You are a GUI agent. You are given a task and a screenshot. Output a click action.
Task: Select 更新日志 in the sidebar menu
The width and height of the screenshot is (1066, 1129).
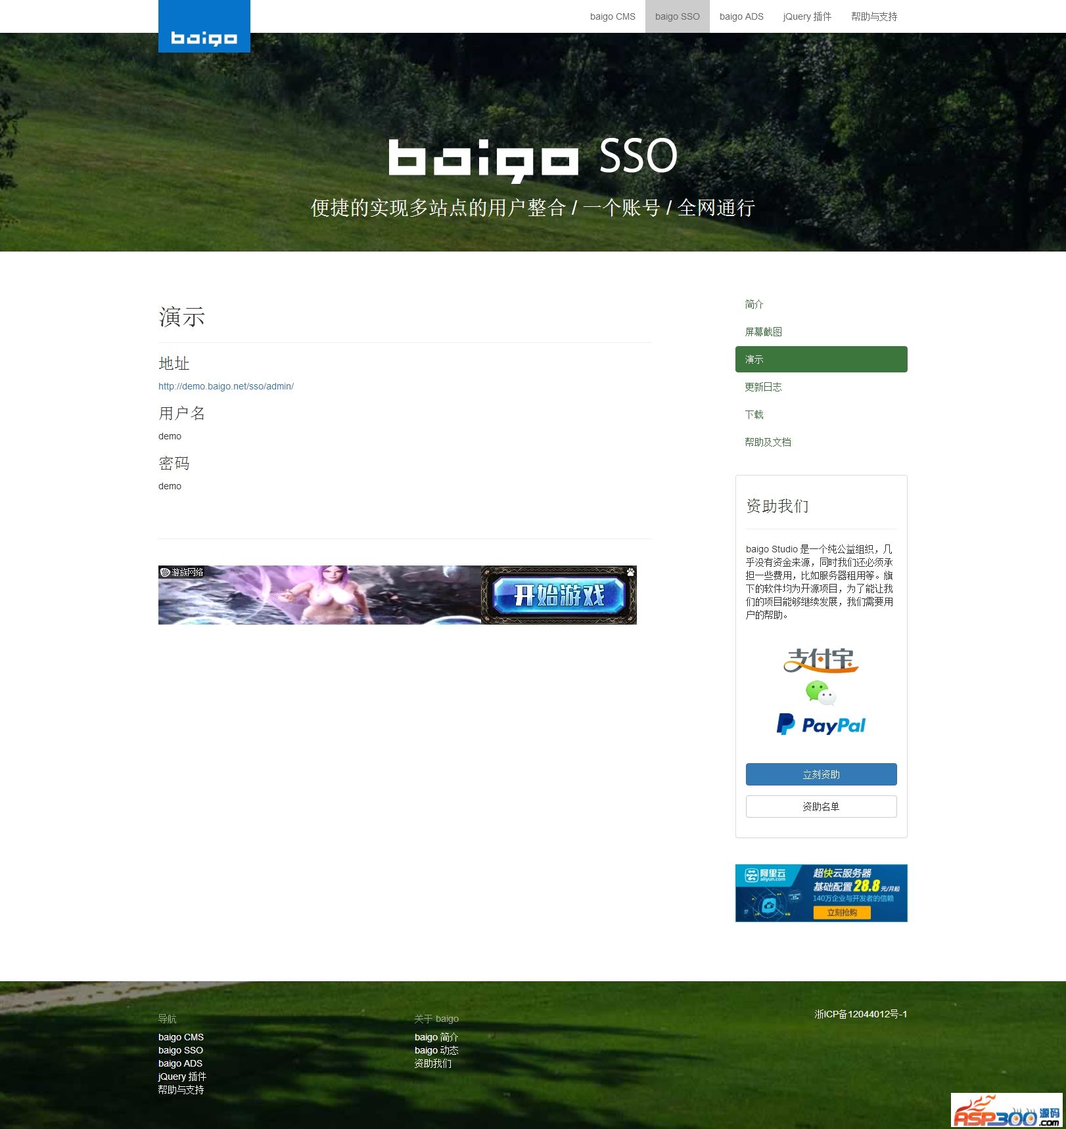pos(822,387)
